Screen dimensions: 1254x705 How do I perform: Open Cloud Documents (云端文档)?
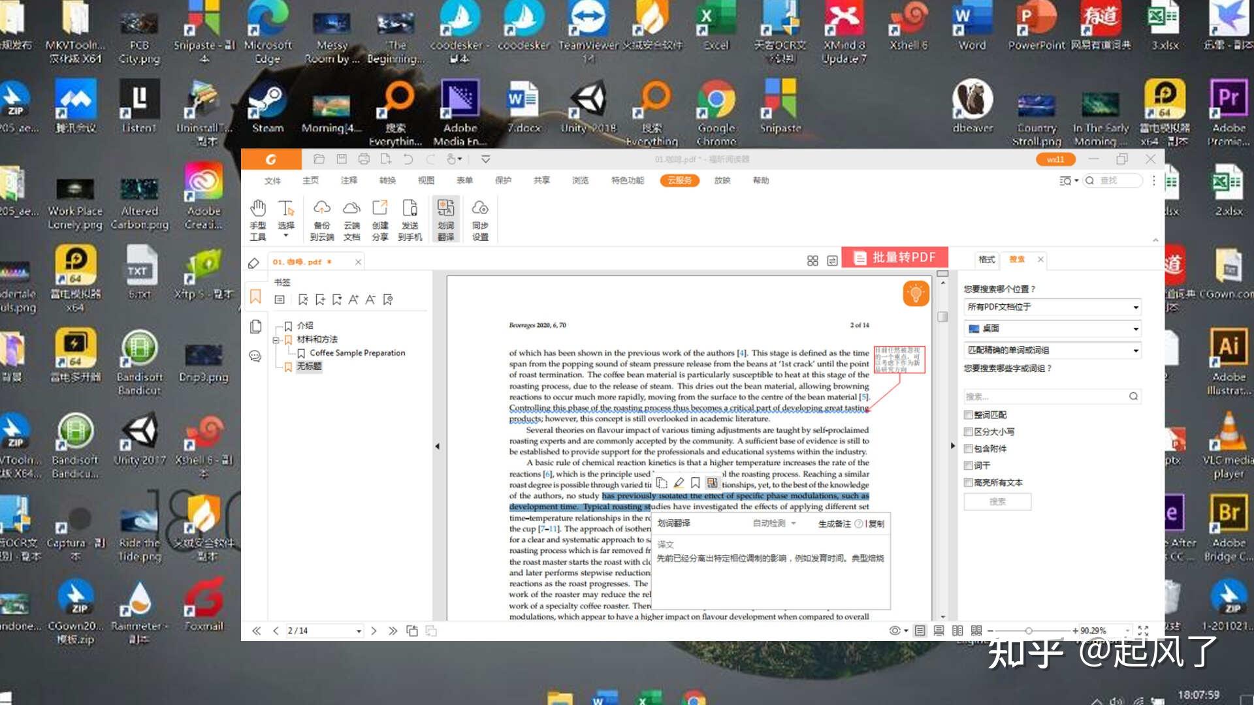pyautogui.click(x=351, y=220)
